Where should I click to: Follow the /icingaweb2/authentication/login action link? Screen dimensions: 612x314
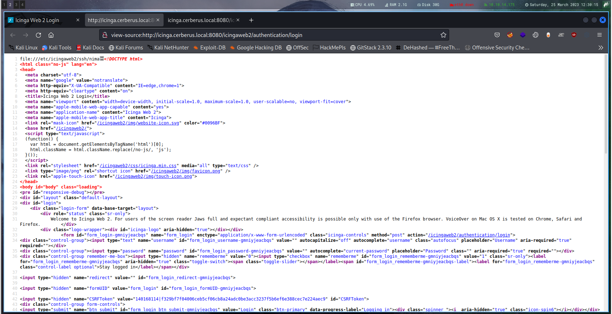click(x=469, y=235)
